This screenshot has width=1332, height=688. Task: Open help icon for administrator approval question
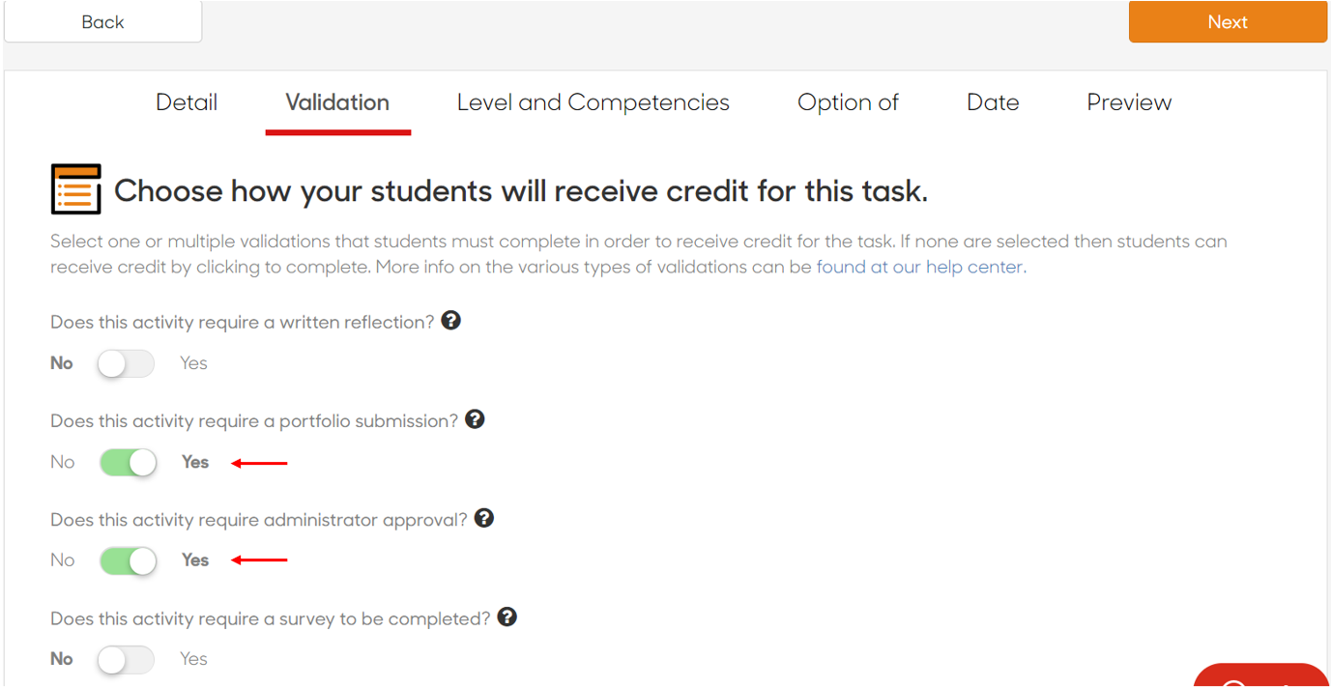coord(484,518)
